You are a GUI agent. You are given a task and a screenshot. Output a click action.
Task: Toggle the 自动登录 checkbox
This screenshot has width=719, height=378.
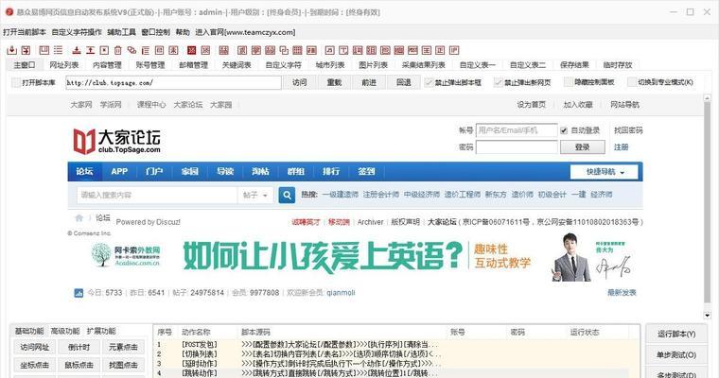point(566,130)
